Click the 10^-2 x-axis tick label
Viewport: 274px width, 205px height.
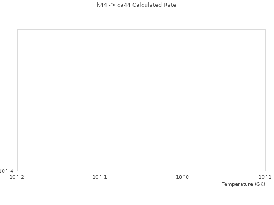tap(17, 177)
